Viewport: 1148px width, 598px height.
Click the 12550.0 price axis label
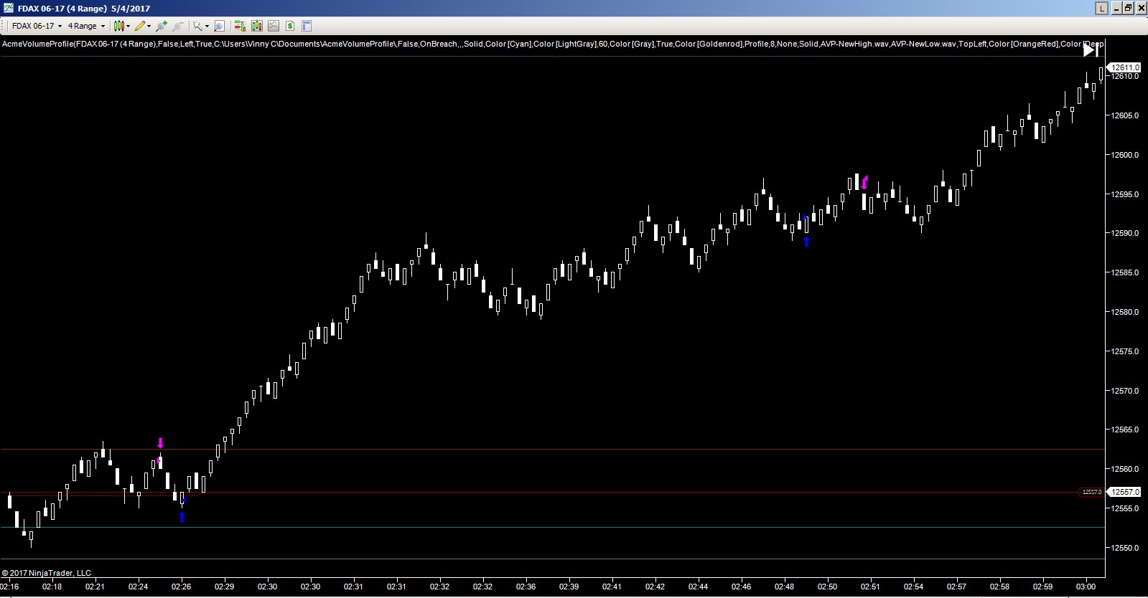pos(1125,548)
